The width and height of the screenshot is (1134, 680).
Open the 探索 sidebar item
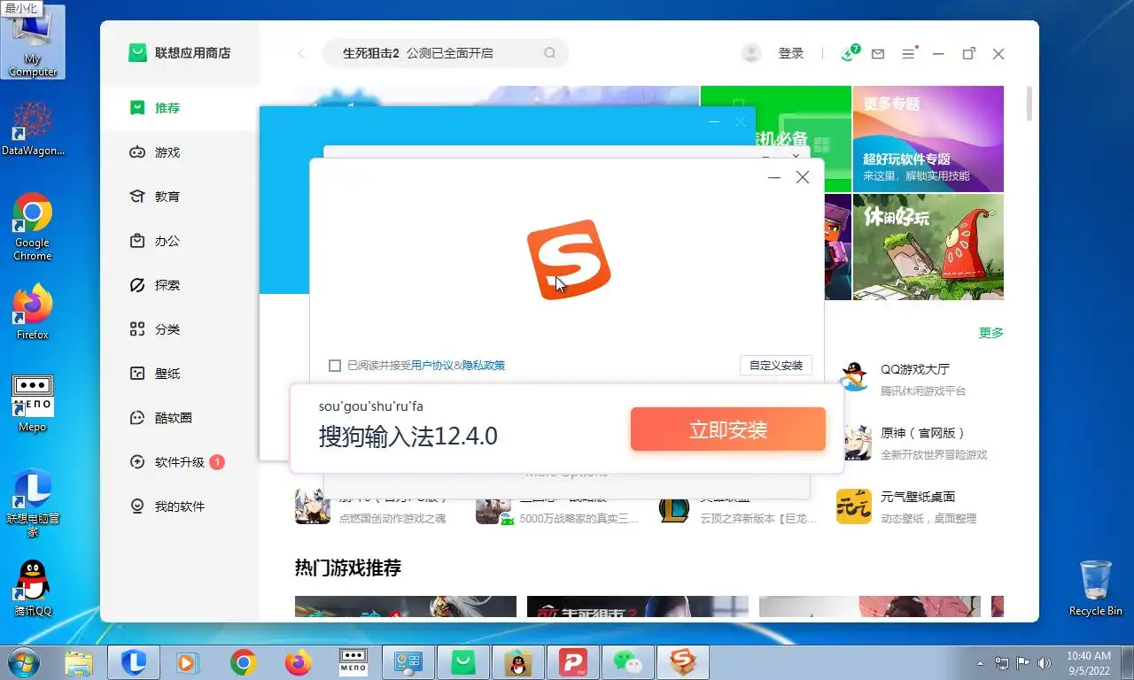pyautogui.click(x=180, y=285)
